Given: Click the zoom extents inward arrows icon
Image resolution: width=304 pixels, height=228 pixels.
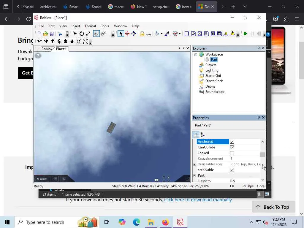Looking at the screenshot, I should (78, 41).
